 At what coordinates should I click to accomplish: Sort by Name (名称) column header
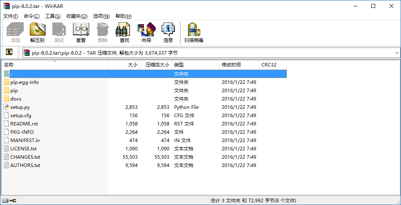(55, 65)
